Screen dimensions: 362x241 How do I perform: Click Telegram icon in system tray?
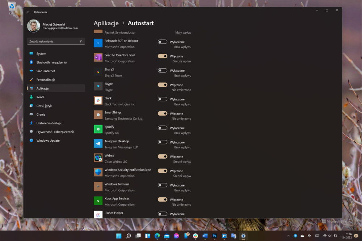[295, 236]
